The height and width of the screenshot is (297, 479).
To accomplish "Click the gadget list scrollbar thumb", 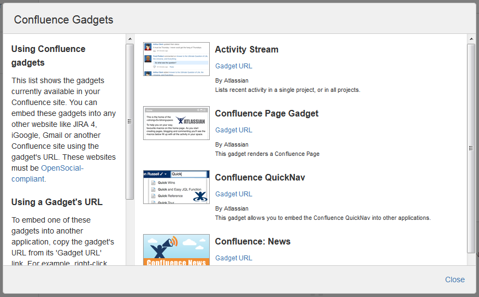I will tap(471, 148).
